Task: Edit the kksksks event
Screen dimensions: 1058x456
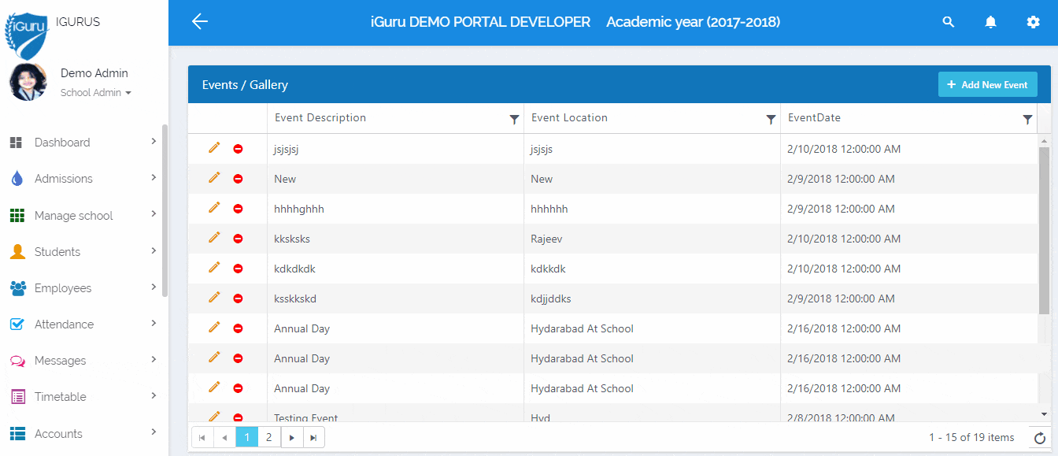Action: click(214, 238)
